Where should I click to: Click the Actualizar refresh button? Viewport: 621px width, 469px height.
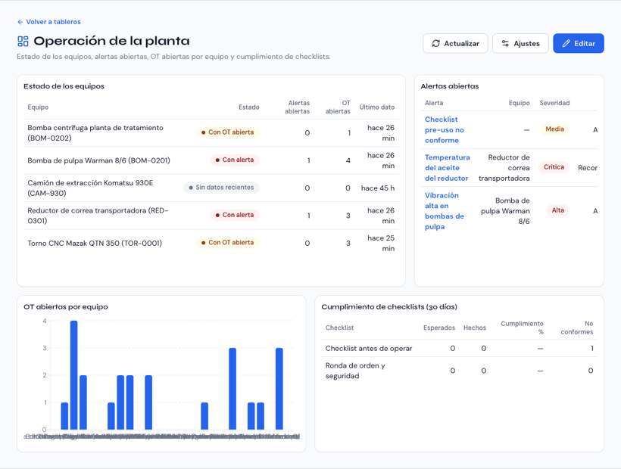[455, 44]
